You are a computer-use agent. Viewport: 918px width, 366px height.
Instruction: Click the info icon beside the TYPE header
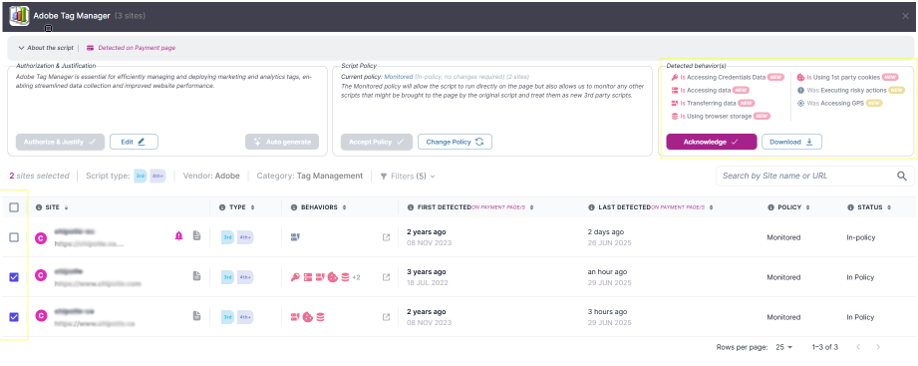point(222,207)
